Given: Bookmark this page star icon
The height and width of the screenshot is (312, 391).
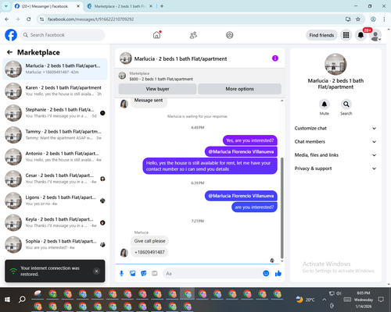Looking at the screenshot, I should pyautogui.click(x=358, y=19).
